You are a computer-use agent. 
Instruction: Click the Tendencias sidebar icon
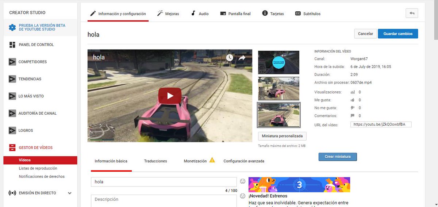[12, 79]
